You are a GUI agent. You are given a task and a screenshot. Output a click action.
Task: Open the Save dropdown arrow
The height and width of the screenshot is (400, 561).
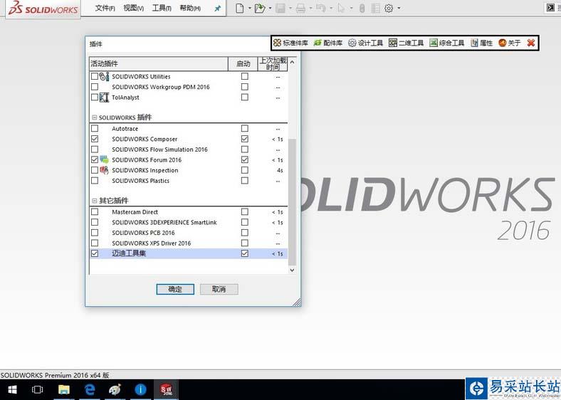coord(290,8)
